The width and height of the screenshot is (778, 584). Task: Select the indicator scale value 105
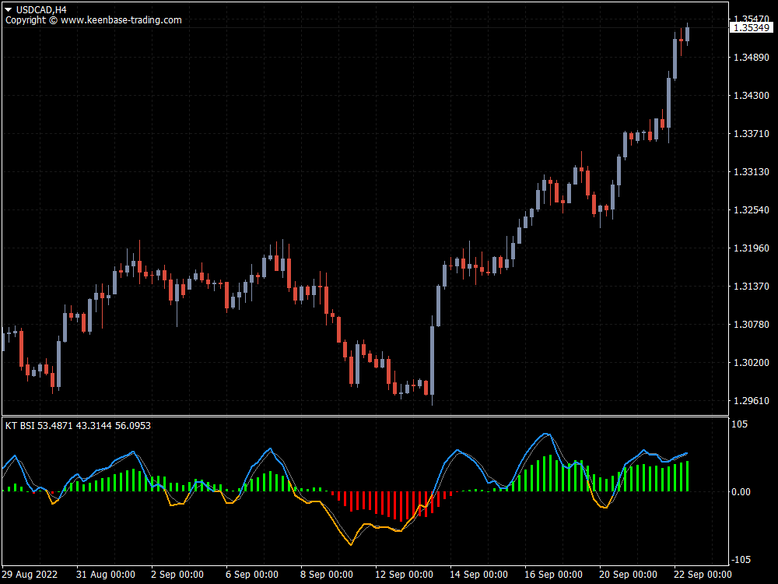[x=739, y=424]
